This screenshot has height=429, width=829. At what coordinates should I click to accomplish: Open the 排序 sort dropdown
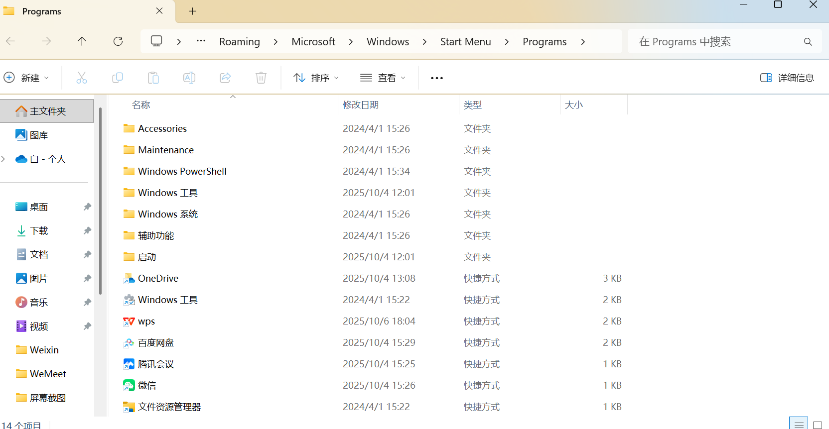tap(316, 78)
